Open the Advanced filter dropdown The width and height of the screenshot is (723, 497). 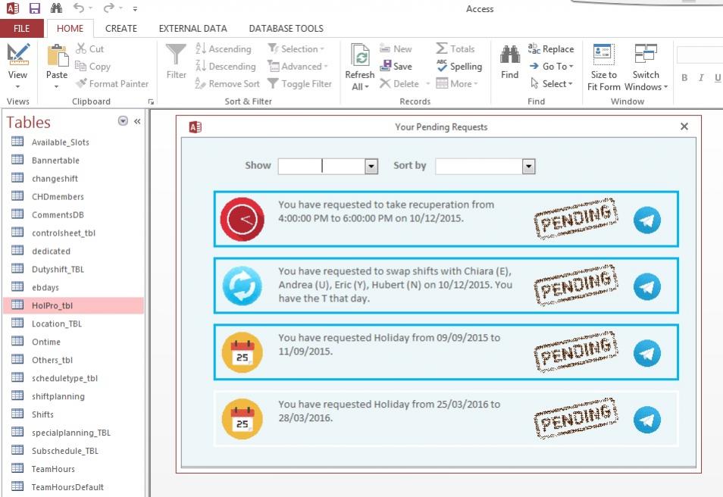click(x=298, y=67)
